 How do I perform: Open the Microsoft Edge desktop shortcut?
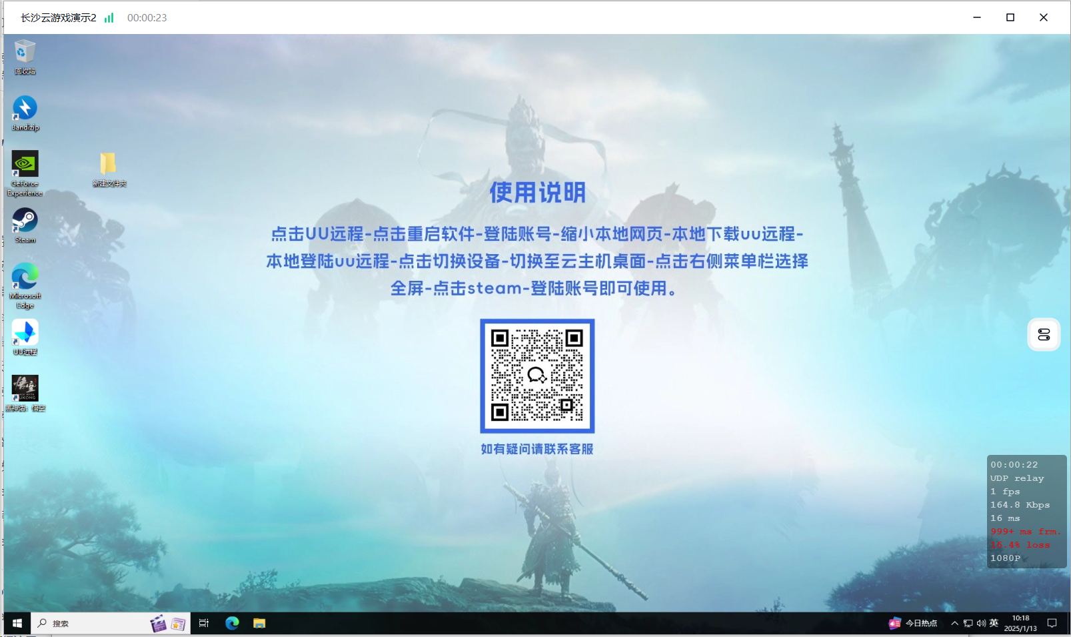25,285
